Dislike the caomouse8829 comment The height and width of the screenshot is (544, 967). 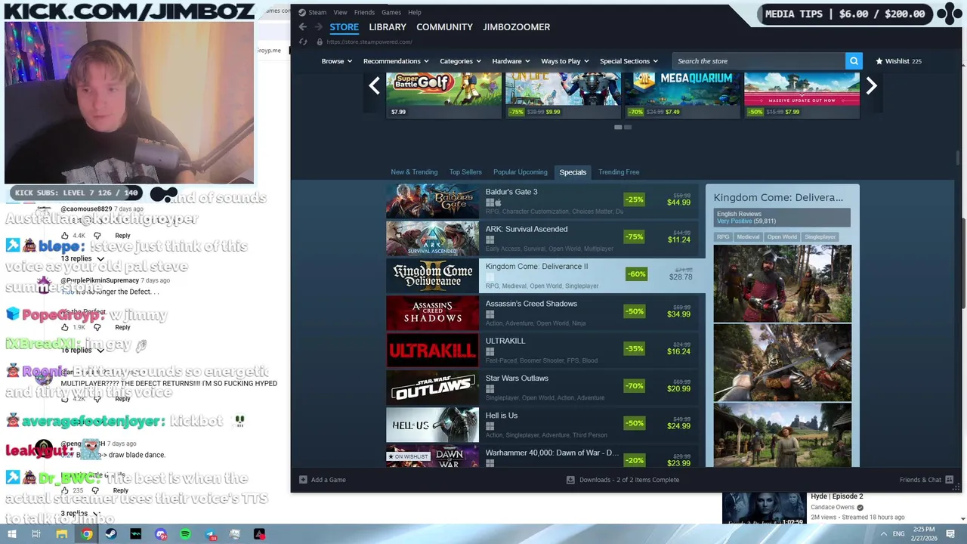pos(97,236)
